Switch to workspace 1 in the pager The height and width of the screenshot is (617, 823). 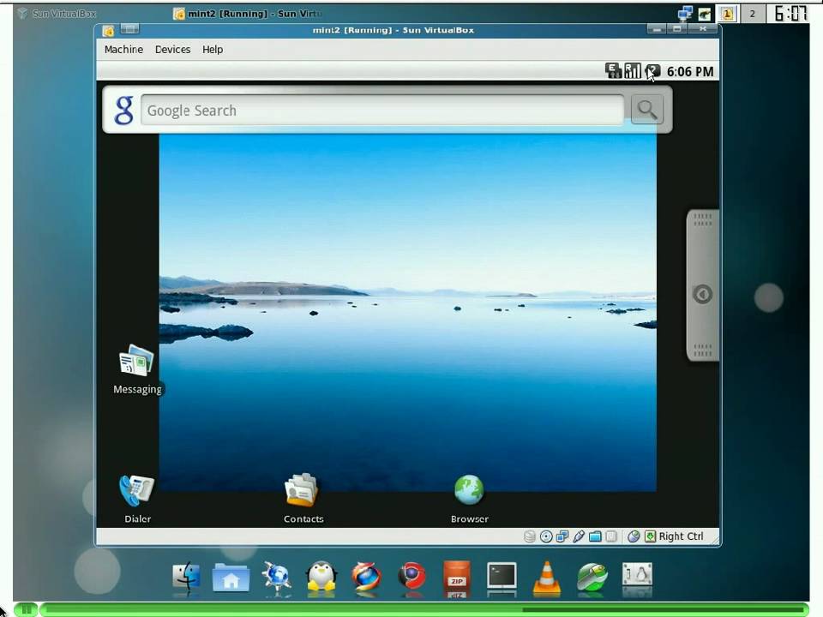click(x=727, y=14)
